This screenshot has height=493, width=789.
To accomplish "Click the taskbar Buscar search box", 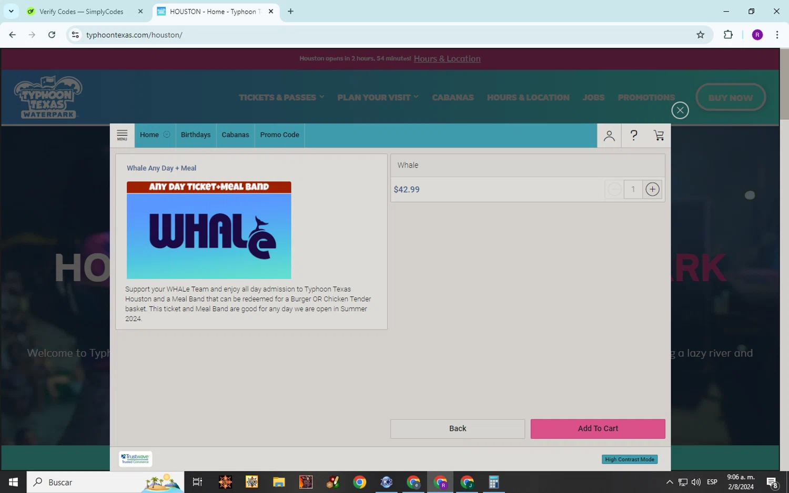I will 105,482.
